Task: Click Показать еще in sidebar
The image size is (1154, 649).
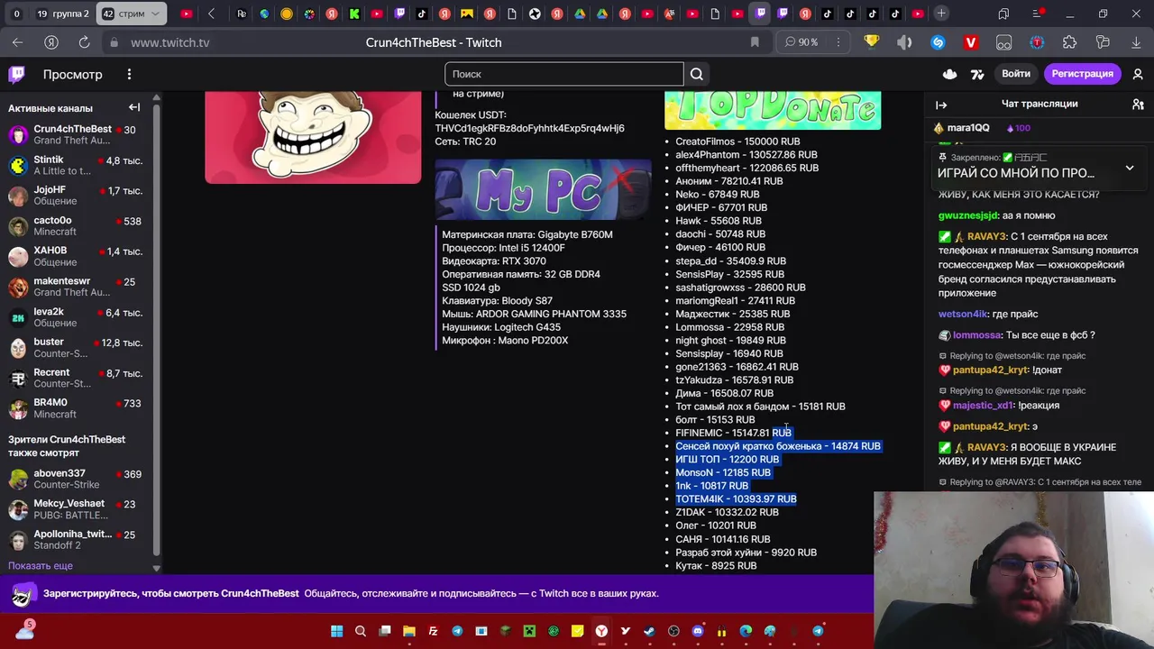Action: (x=41, y=566)
